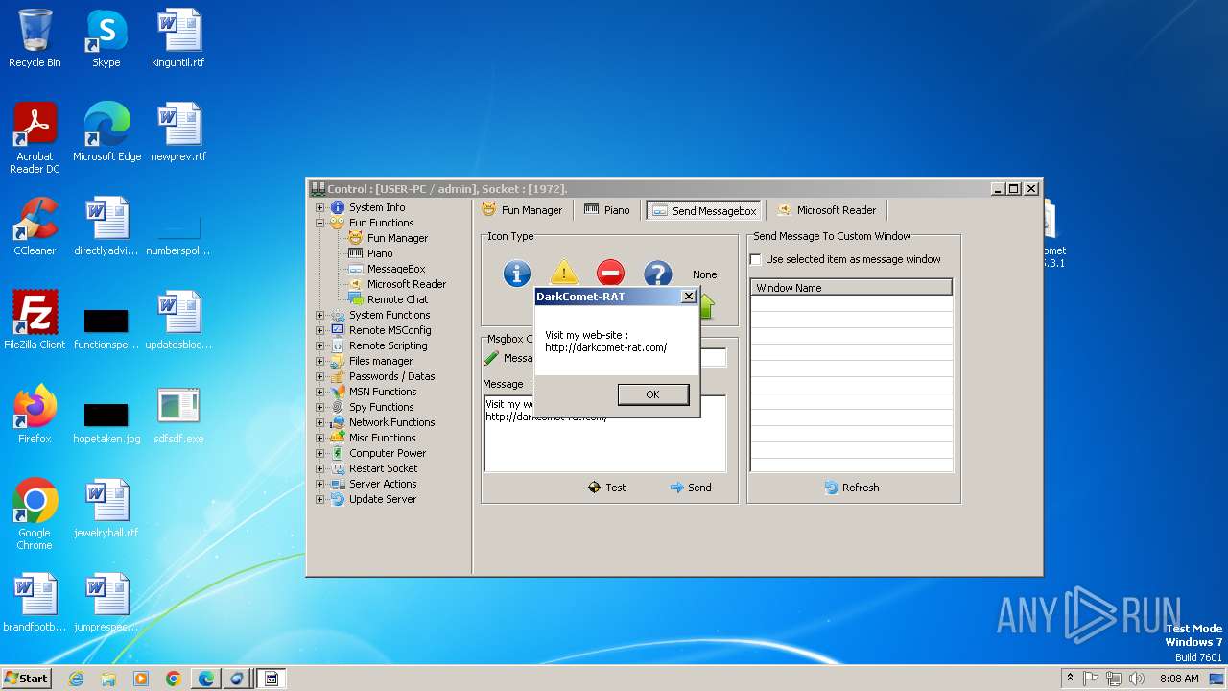This screenshot has width=1228, height=691.
Task: Switch to the Piano tab
Action: point(607,210)
